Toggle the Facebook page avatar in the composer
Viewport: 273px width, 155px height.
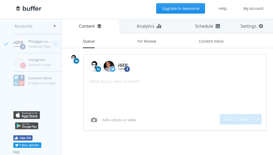pyautogui.click(x=123, y=67)
